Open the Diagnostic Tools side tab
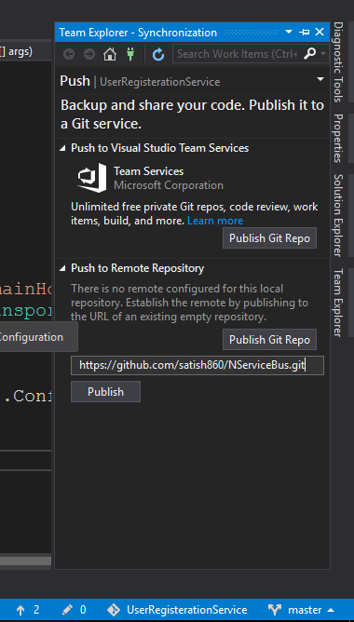Screen dimensions: 354x622 (x=338, y=61)
